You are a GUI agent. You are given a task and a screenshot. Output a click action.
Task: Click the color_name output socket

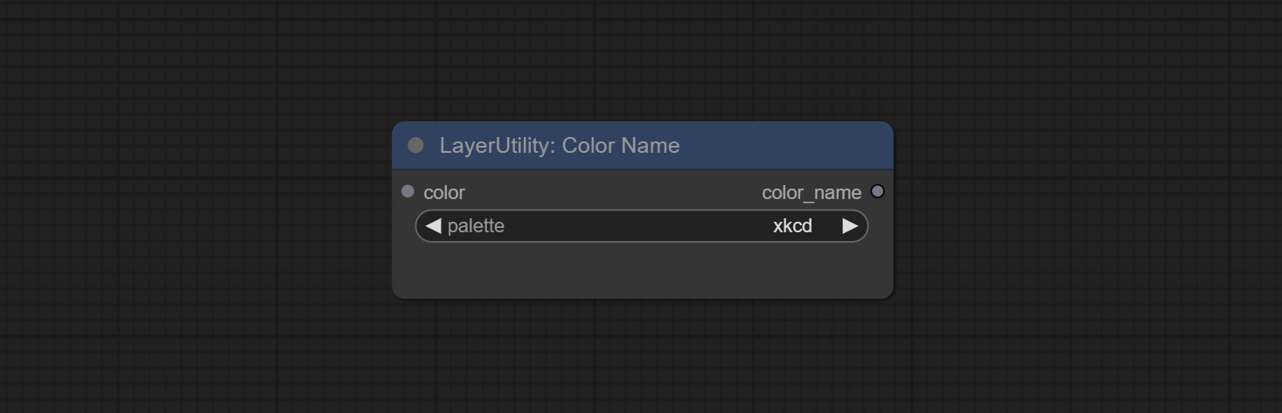[877, 191]
